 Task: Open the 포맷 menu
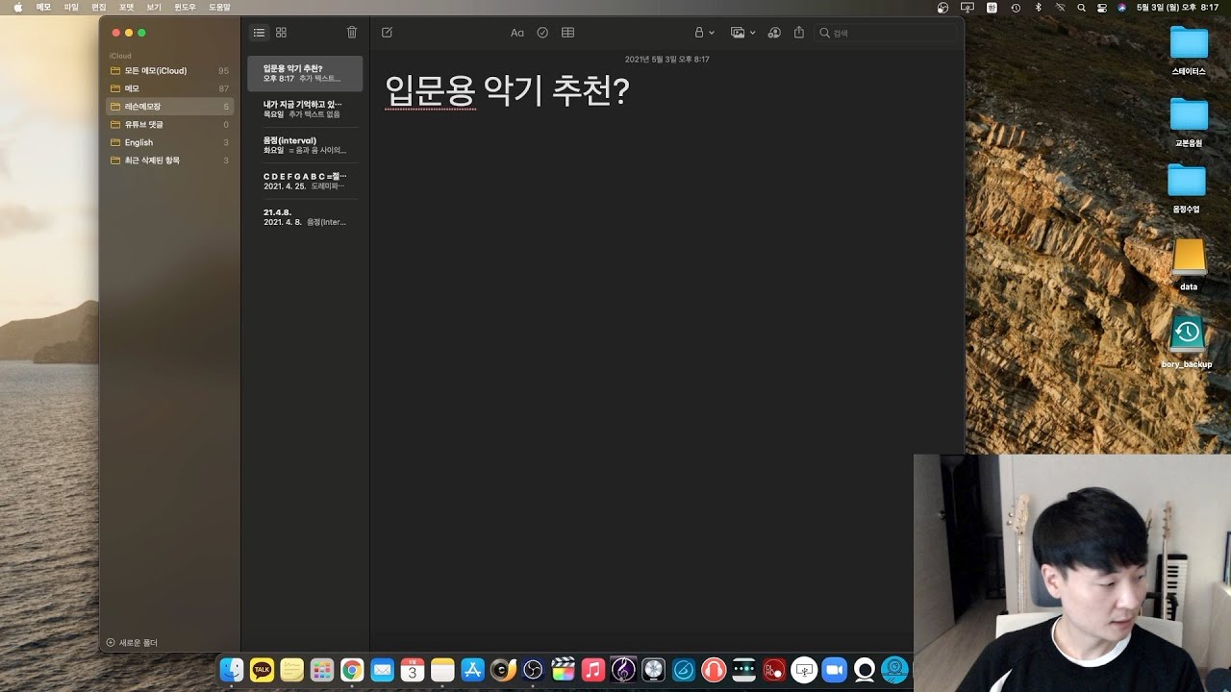(x=126, y=7)
